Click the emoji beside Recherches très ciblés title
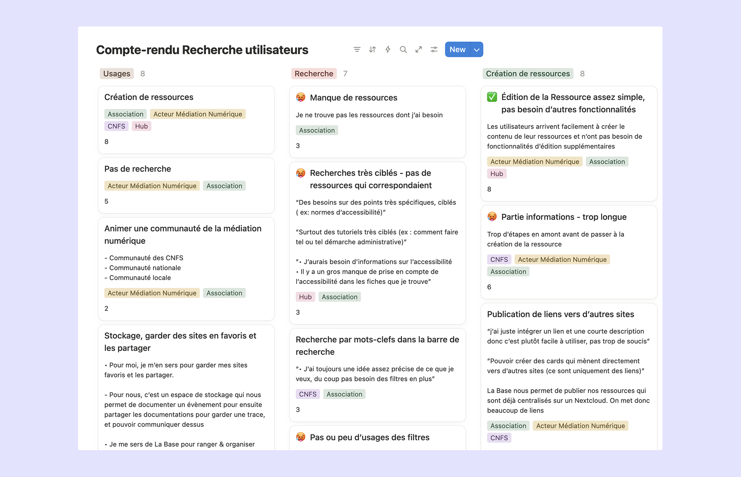The image size is (741, 477). pyautogui.click(x=301, y=173)
